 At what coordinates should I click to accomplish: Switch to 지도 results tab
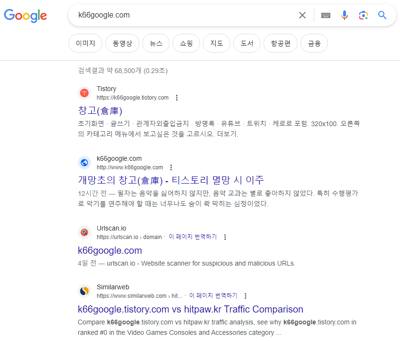pos(217,43)
